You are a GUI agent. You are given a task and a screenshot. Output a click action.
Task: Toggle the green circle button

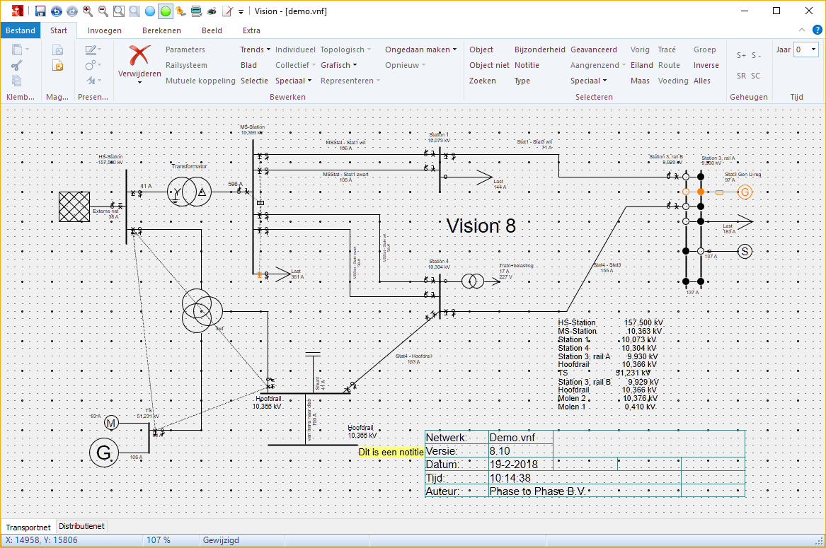(x=165, y=11)
